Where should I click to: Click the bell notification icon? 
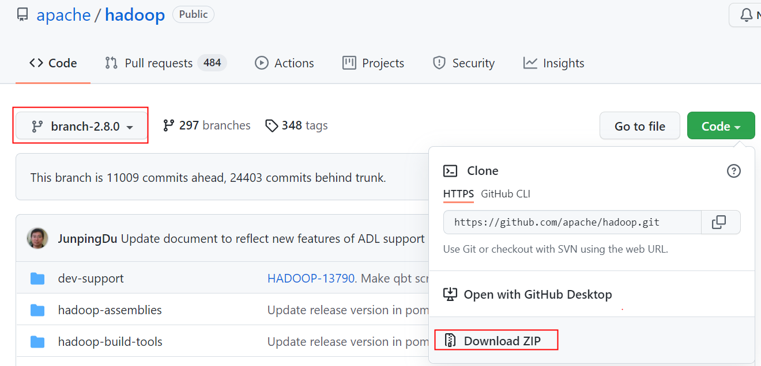[747, 14]
